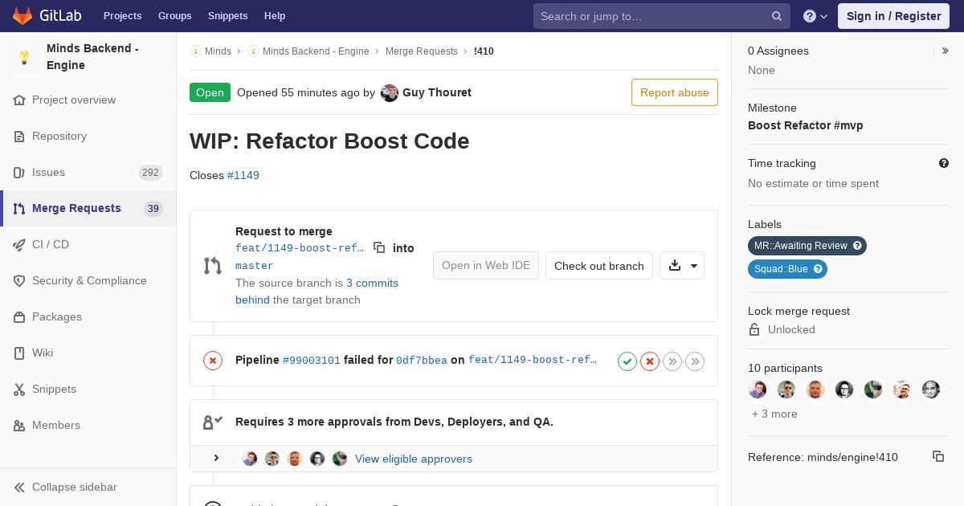Open CI / CD in sidebar

click(x=88, y=245)
